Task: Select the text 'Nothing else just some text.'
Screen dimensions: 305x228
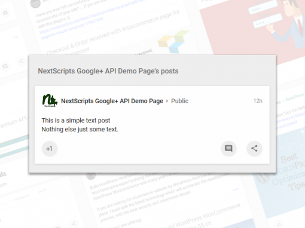Action: [80, 130]
